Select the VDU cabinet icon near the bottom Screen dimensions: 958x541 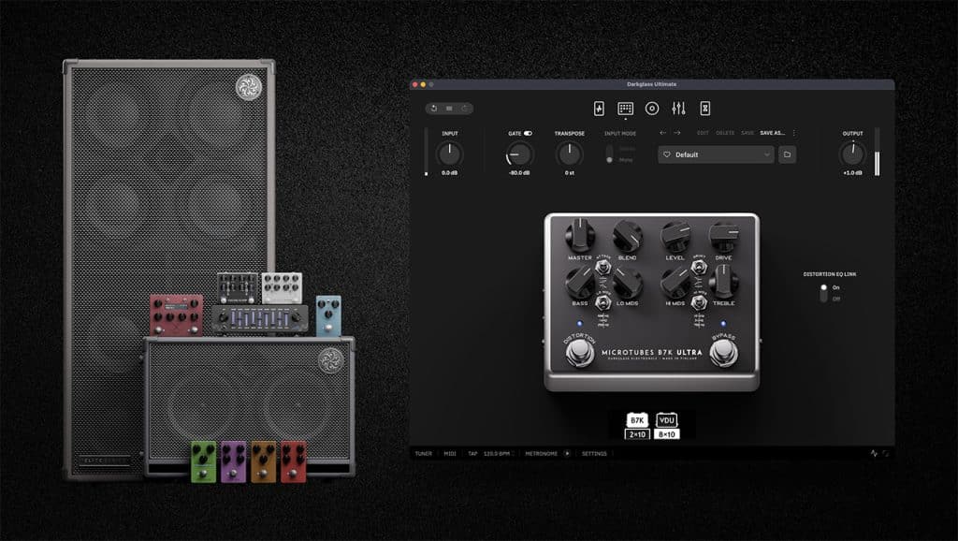click(666, 422)
